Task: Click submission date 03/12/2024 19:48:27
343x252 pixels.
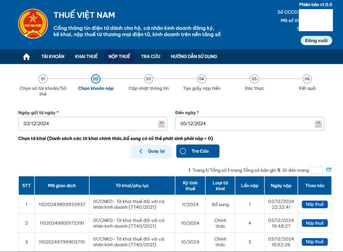Action: click(x=281, y=223)
